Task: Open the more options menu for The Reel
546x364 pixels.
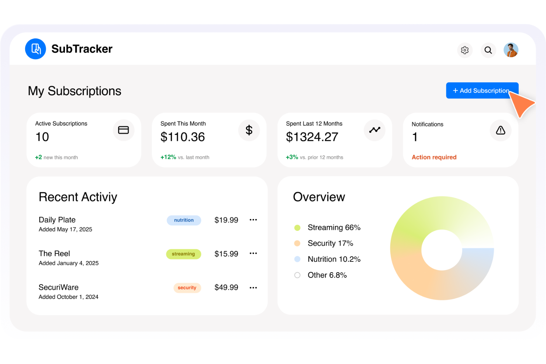Action: coord(253,253)
